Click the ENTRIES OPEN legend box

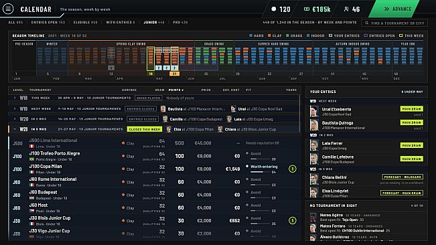coord(366,35)
